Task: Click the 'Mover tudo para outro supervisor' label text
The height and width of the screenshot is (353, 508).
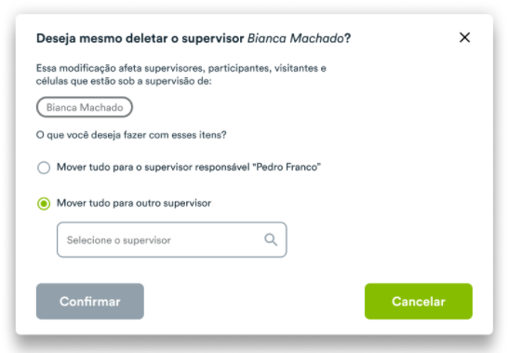Action: click(x=134, y=203)
